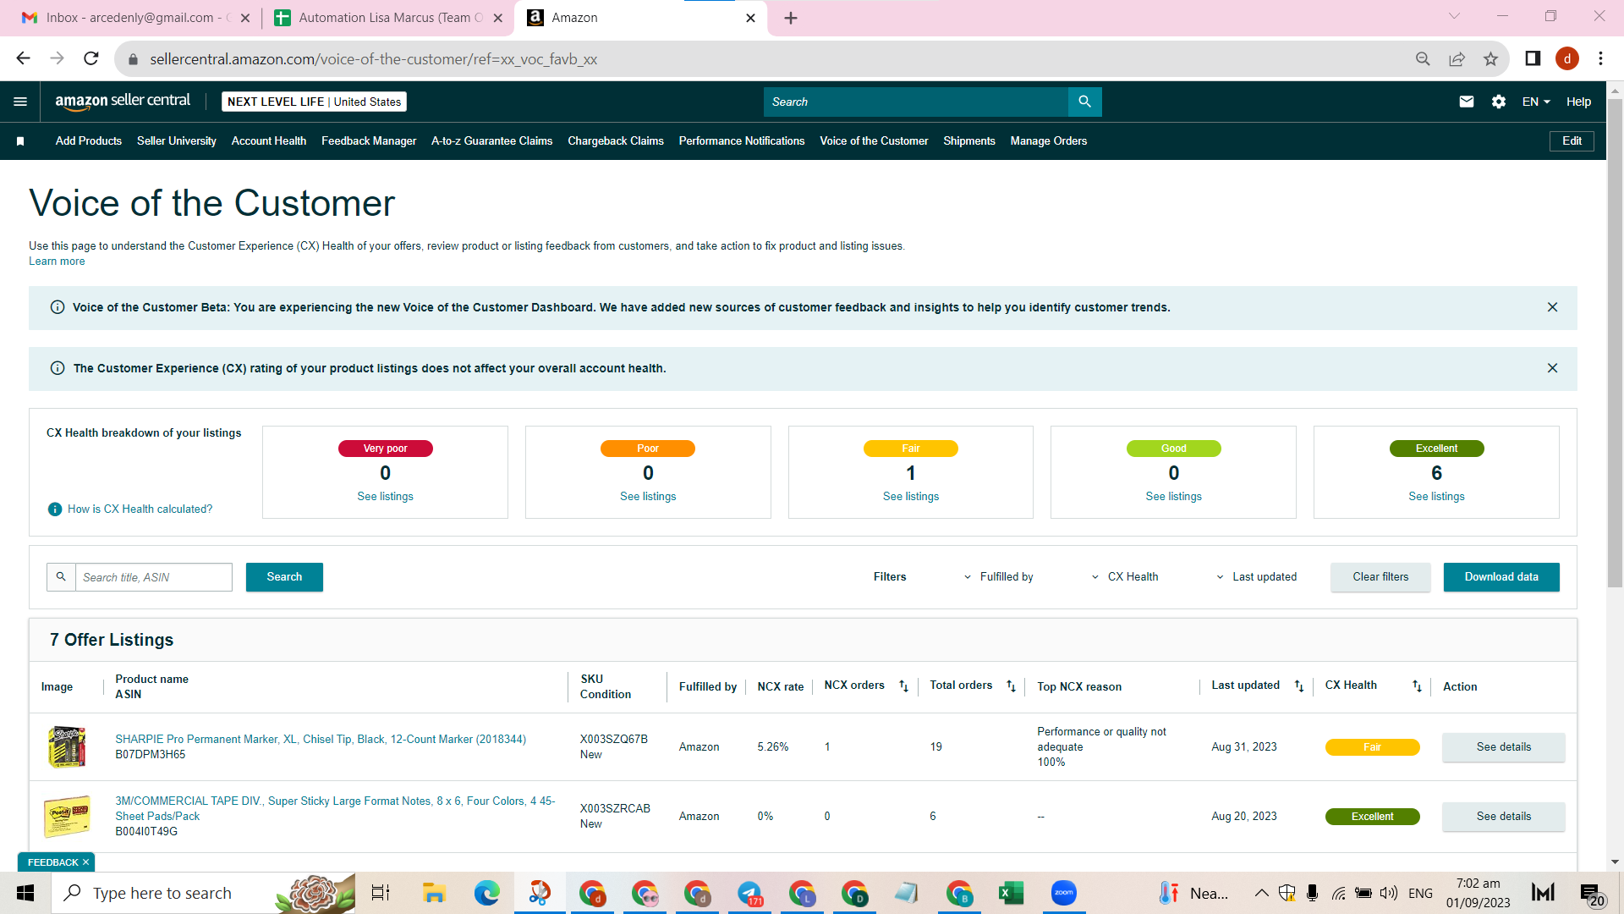Expand the Last updated filter dropdown
This screenshot has height=914, width=1624.
[1256, 577]
